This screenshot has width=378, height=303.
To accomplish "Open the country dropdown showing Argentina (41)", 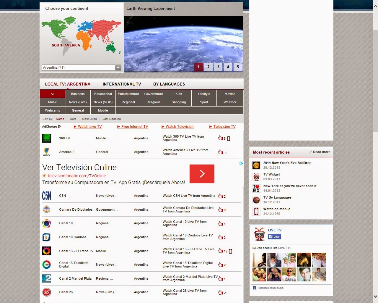I will pos(82,67).
